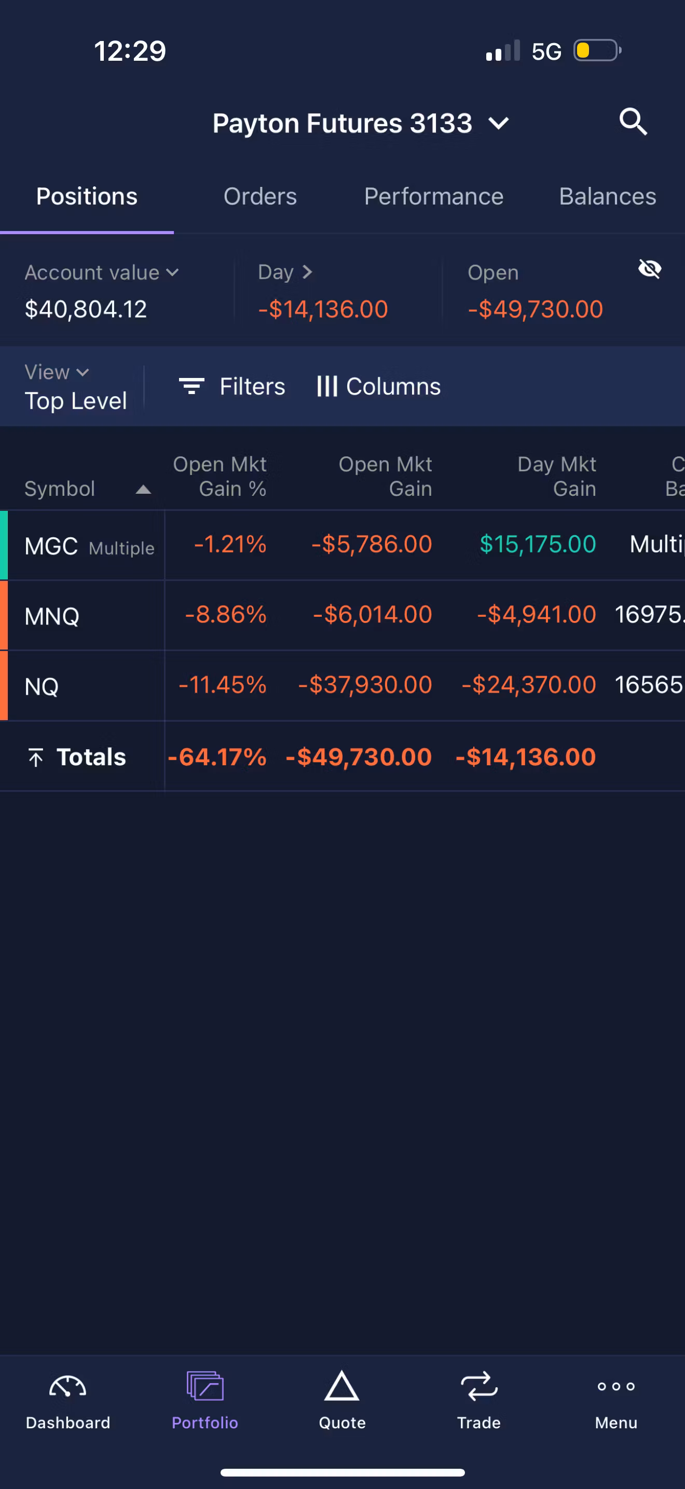Screen dimensions: 685x1489
Task: Open the Quote triangle icon
Action: [x=342, y=1386]
